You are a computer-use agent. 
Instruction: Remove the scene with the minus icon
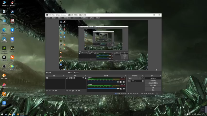pyautogui.click(x=50, y=91)
